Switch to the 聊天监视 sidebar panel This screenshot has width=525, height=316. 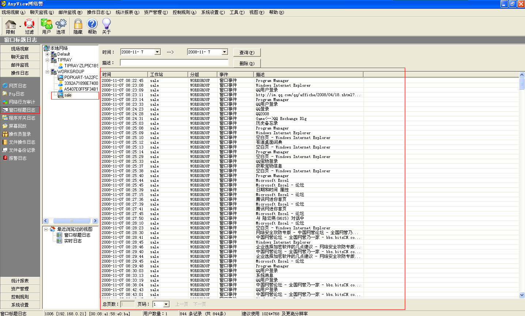(20, 57)
